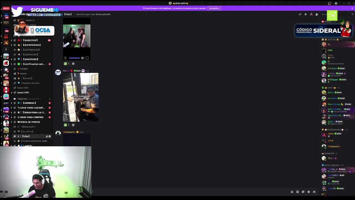Open settings gear on clips channel
This screenshot has height=200, width=355.
click(50, 136)
